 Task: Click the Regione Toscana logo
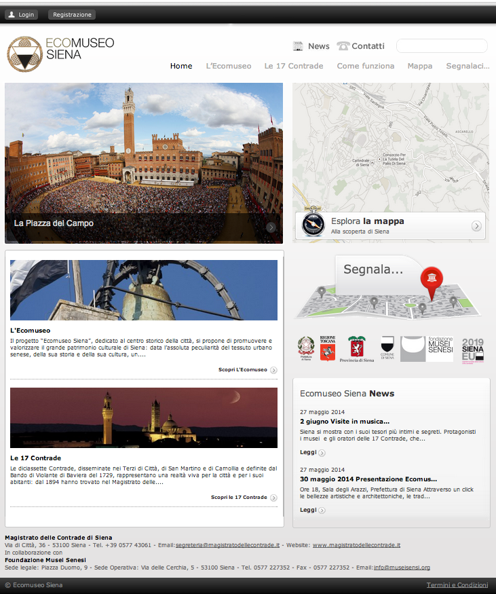[328, 348]
